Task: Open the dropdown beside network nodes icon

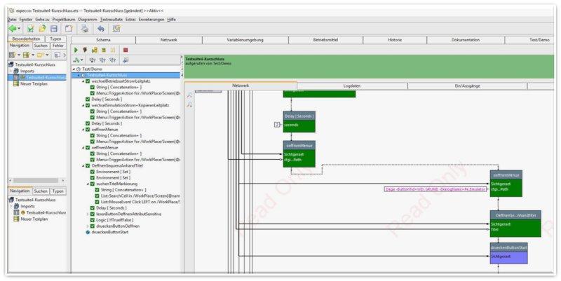Action: pos(82,61)
